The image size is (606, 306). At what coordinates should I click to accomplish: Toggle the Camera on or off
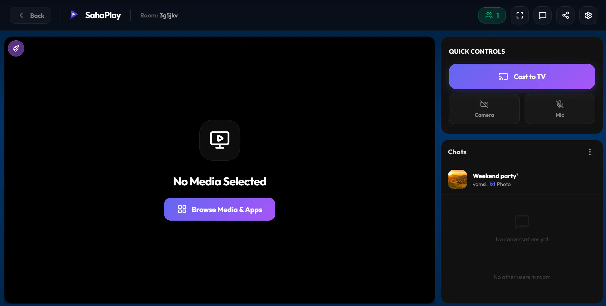click(484, 109)
